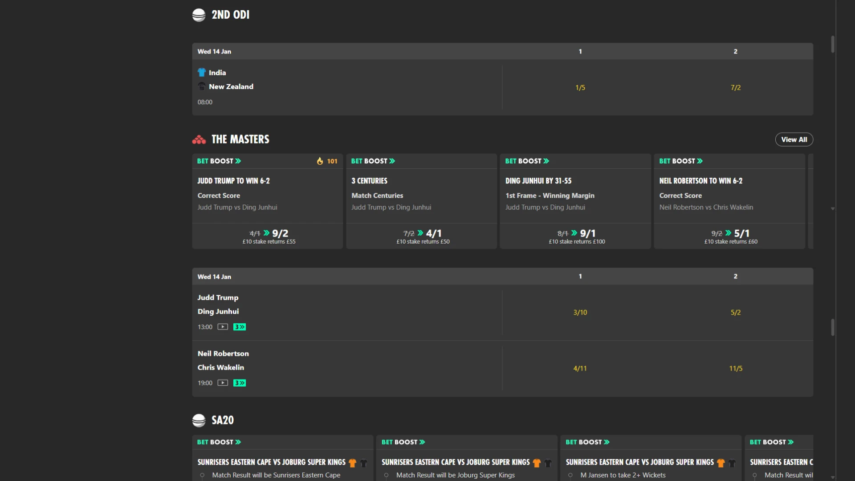Click the green 3 boosts badge for Robertson match

pyautogui.click(x=240, y=383)
